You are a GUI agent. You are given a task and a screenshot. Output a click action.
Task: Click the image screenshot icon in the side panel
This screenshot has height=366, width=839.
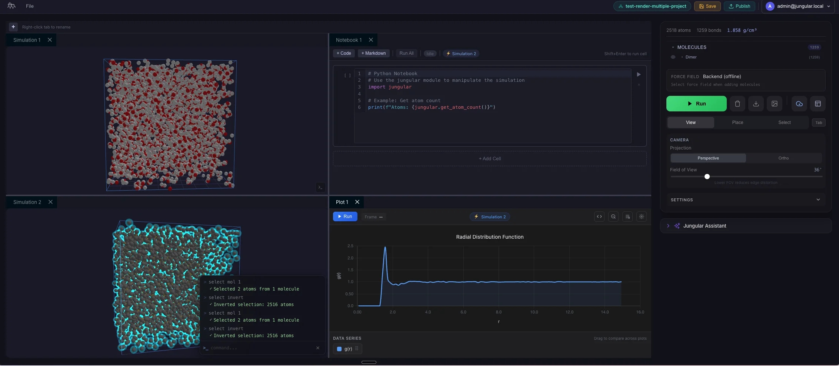pos(774,104)
